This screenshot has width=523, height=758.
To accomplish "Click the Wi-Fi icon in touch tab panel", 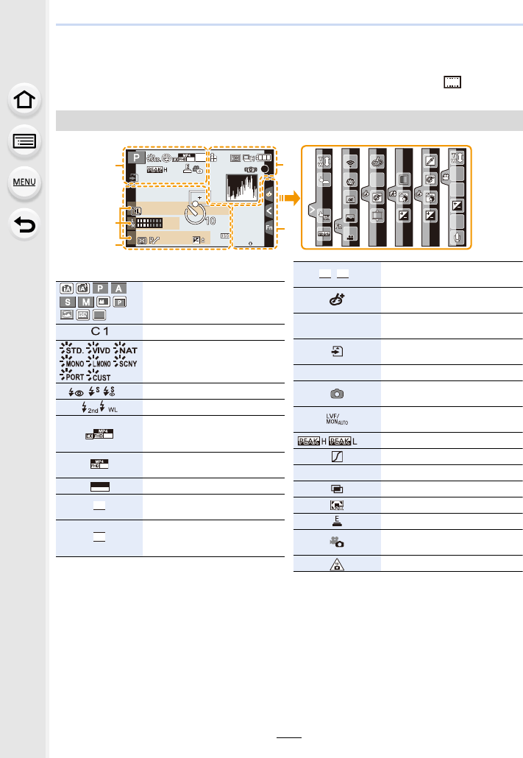I will point(350,163).
